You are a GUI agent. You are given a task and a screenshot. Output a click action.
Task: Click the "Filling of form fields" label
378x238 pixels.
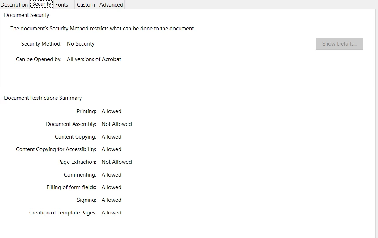click(x=72, y=187)
